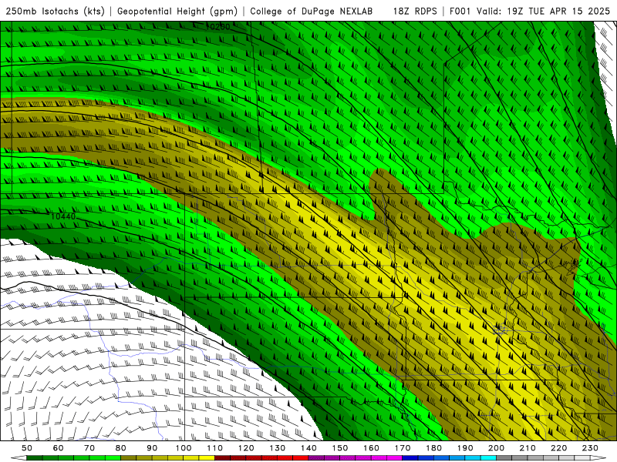Screen dimensions: 617x462
Task: Click the 80 value on the color scale
Action: click(121, 448)
